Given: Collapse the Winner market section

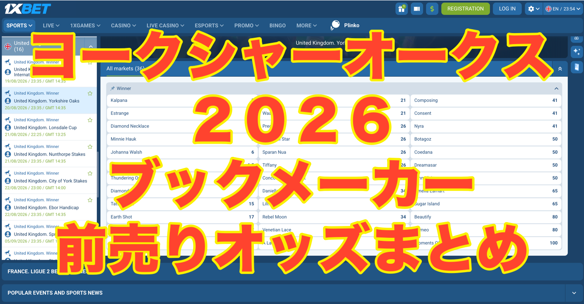Looking at the screenshot, I should (556, 89).
